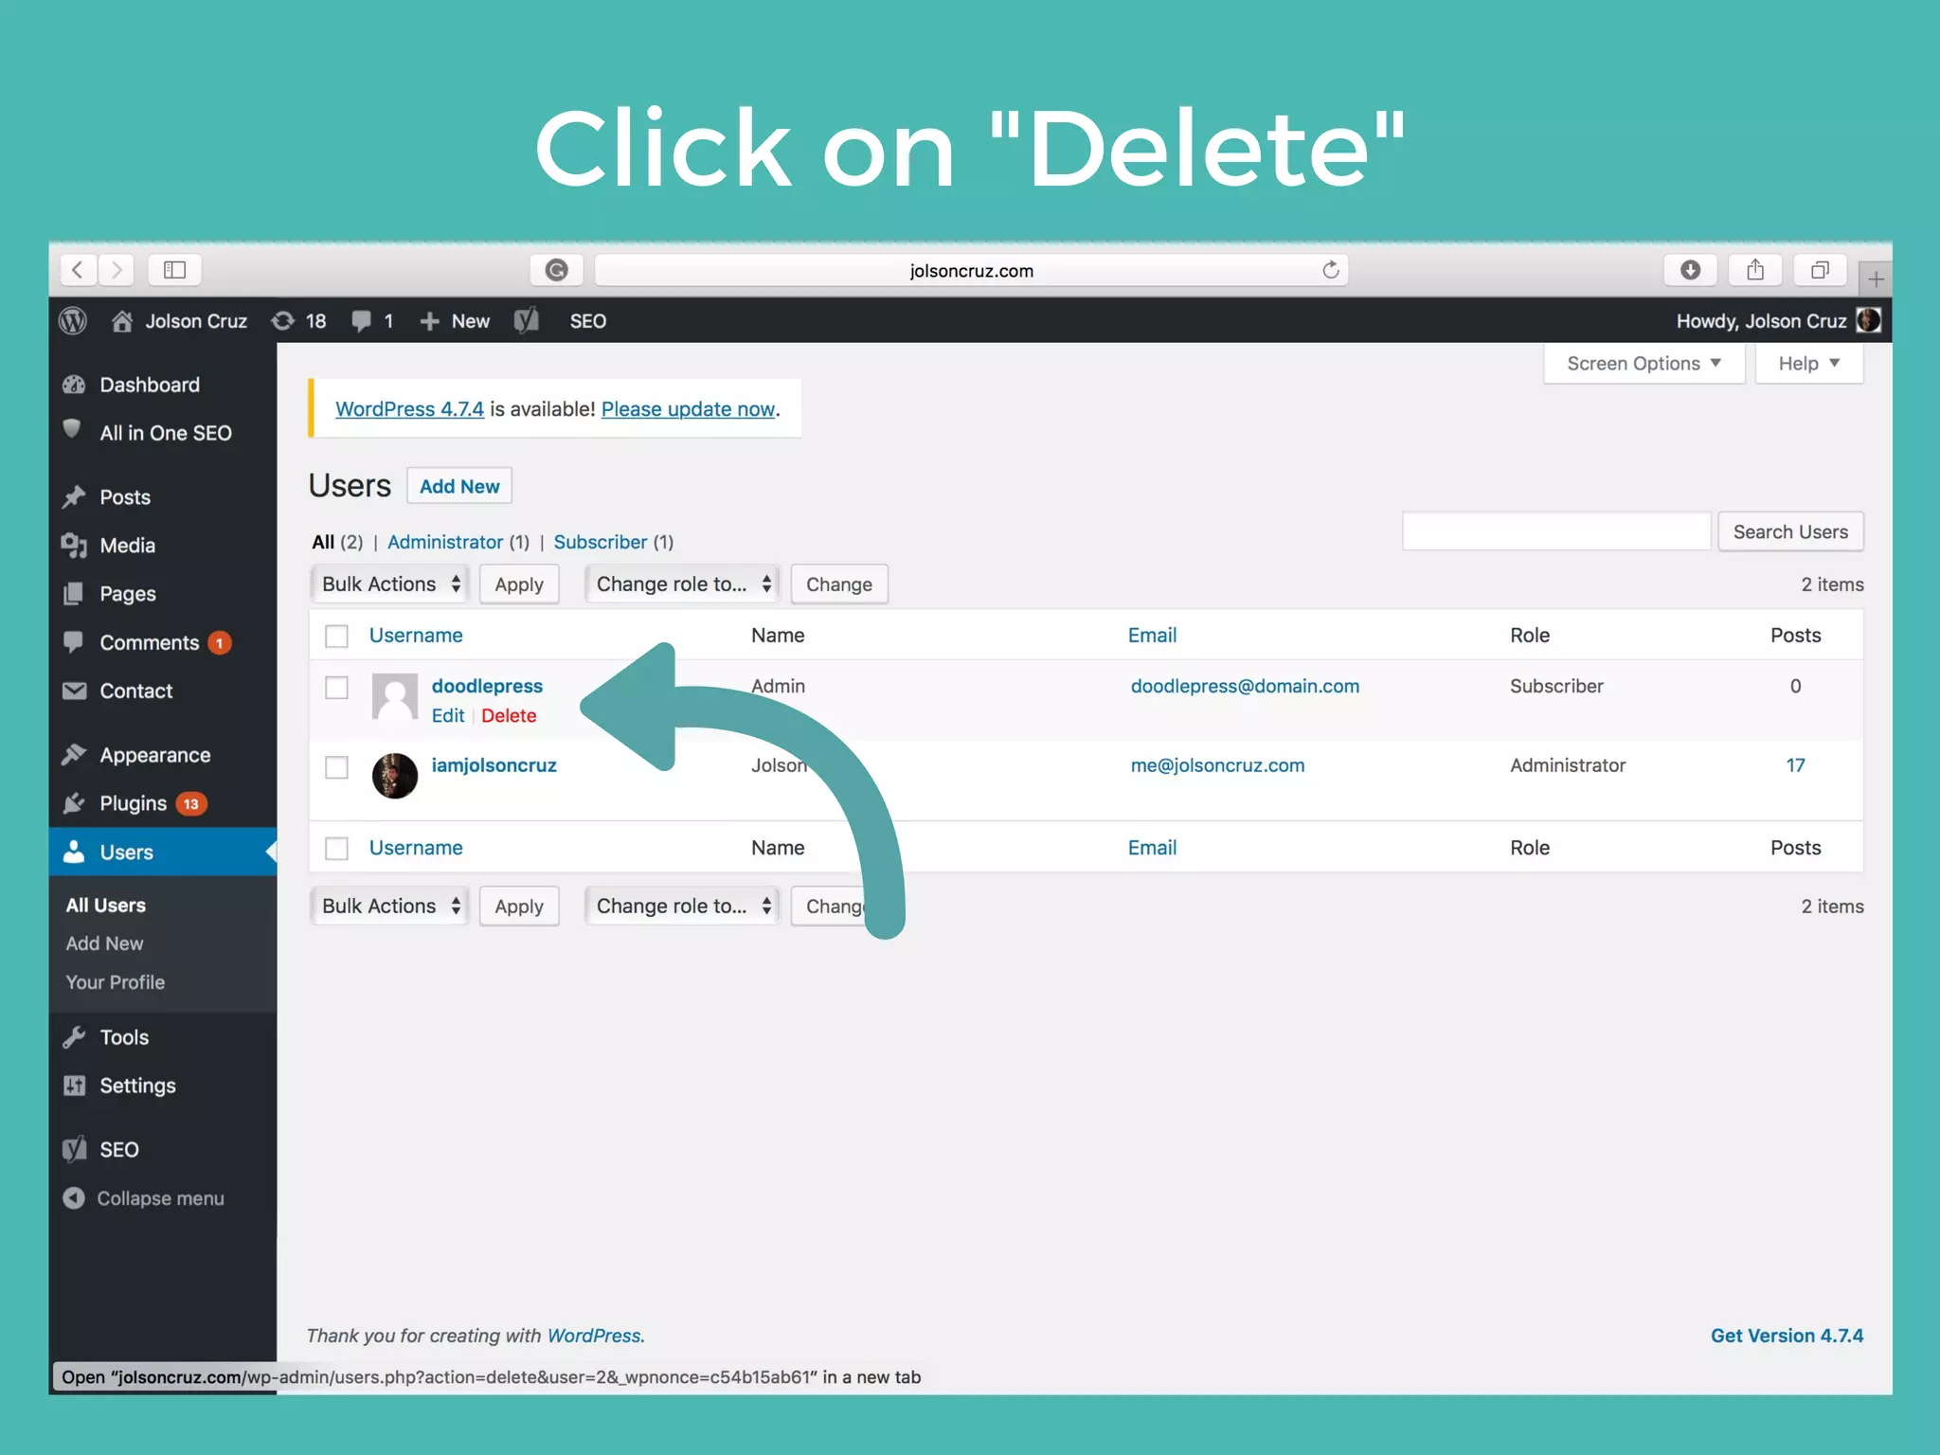Expand the Screen Options panel
Screen dimensions: 1940x1455
[x=1644, y=364]
